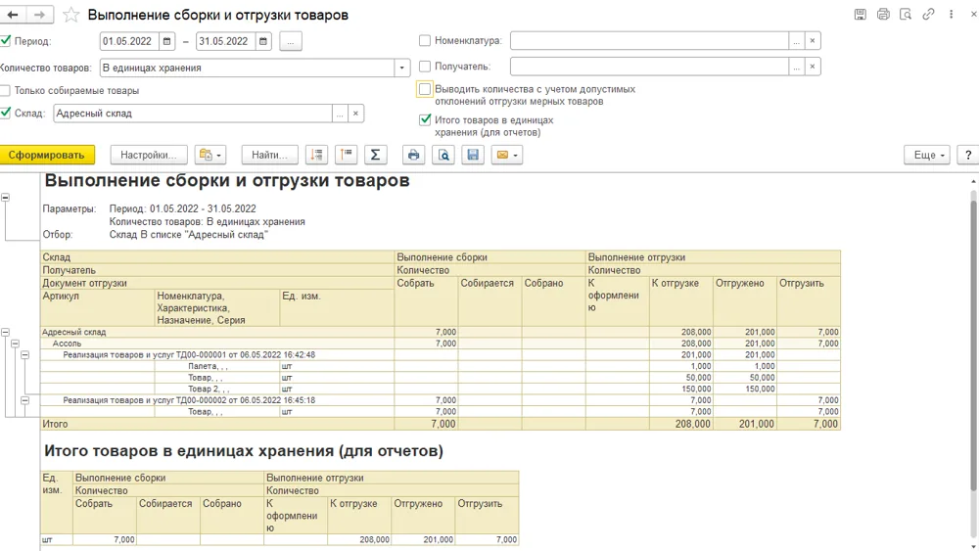
Task: Click the preview icon in top-right header
Action: [906, 15]
